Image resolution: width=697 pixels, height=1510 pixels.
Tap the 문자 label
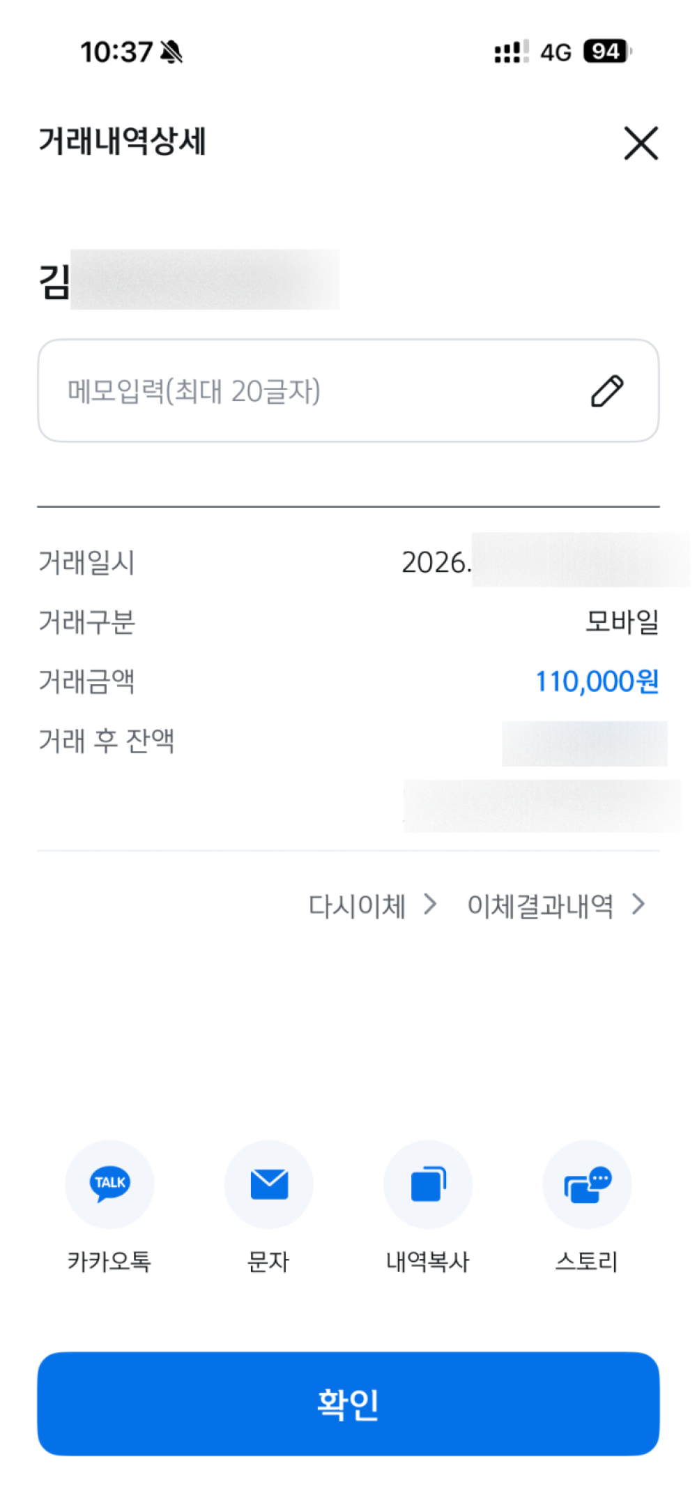pyautogui.click(x=269, y=1261)
